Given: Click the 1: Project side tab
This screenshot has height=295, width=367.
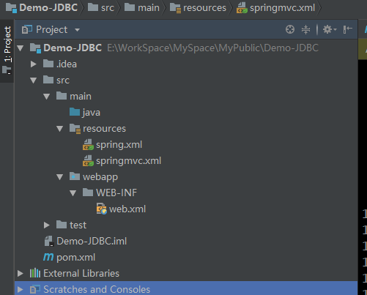Looking at the screenshot, I should coord(7,50).
